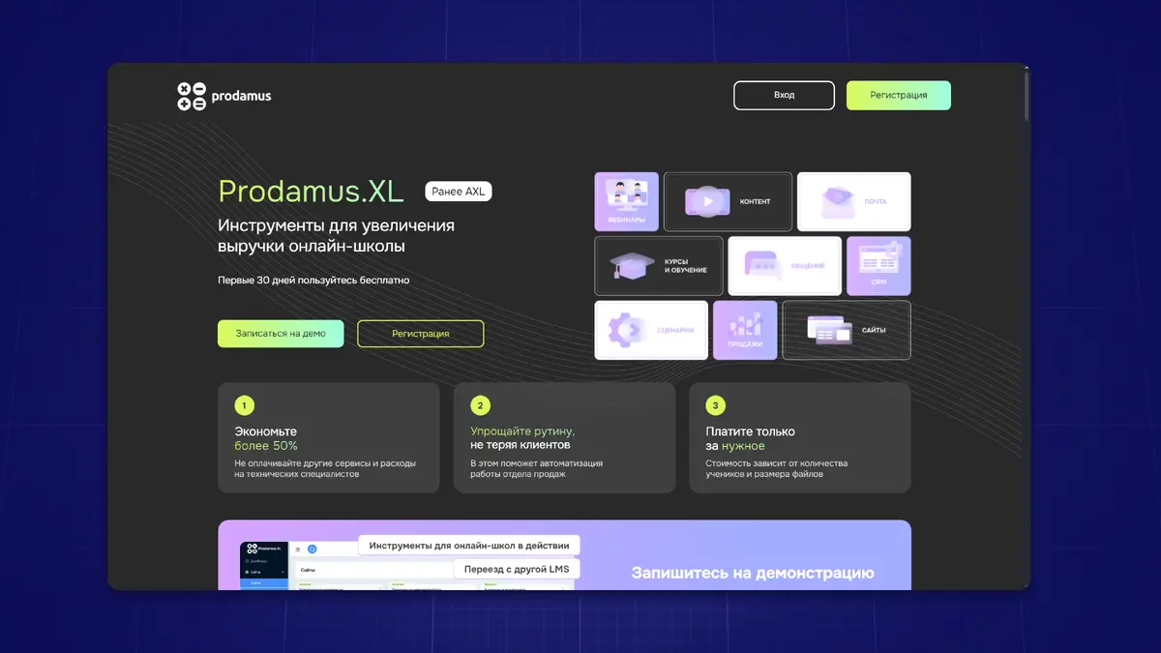Select the Контент video play tile

(728, 201)
